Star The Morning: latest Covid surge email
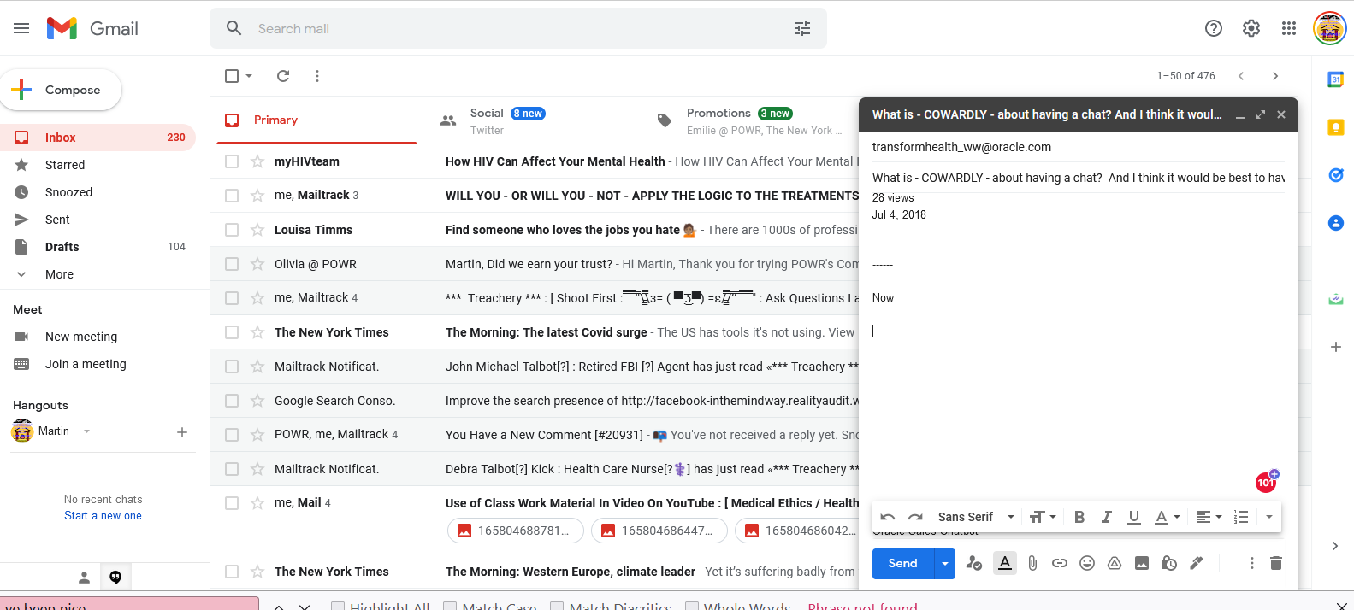The height and width of the screenshot is (610, 1354). (257, 332)
